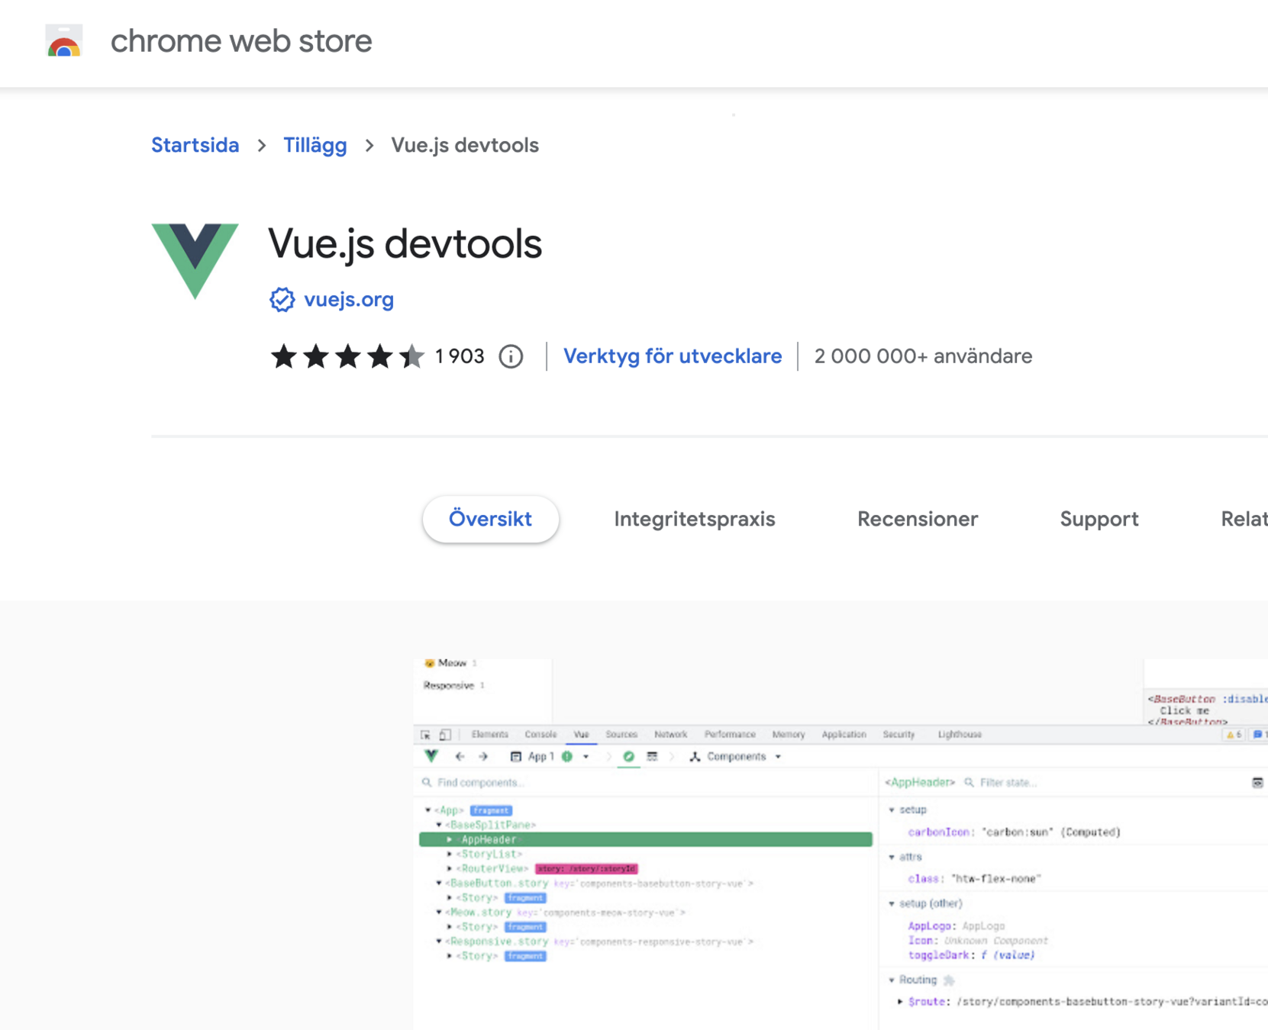Click the Chrome Web Store rainbow logo
The width and height of the screenshot is (1268, 1030).
(x=64, y=40)
